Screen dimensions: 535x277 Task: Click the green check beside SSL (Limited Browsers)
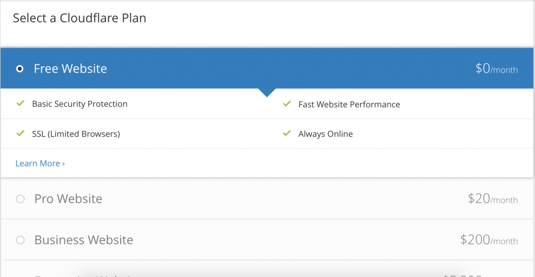[x=20, y=133]
